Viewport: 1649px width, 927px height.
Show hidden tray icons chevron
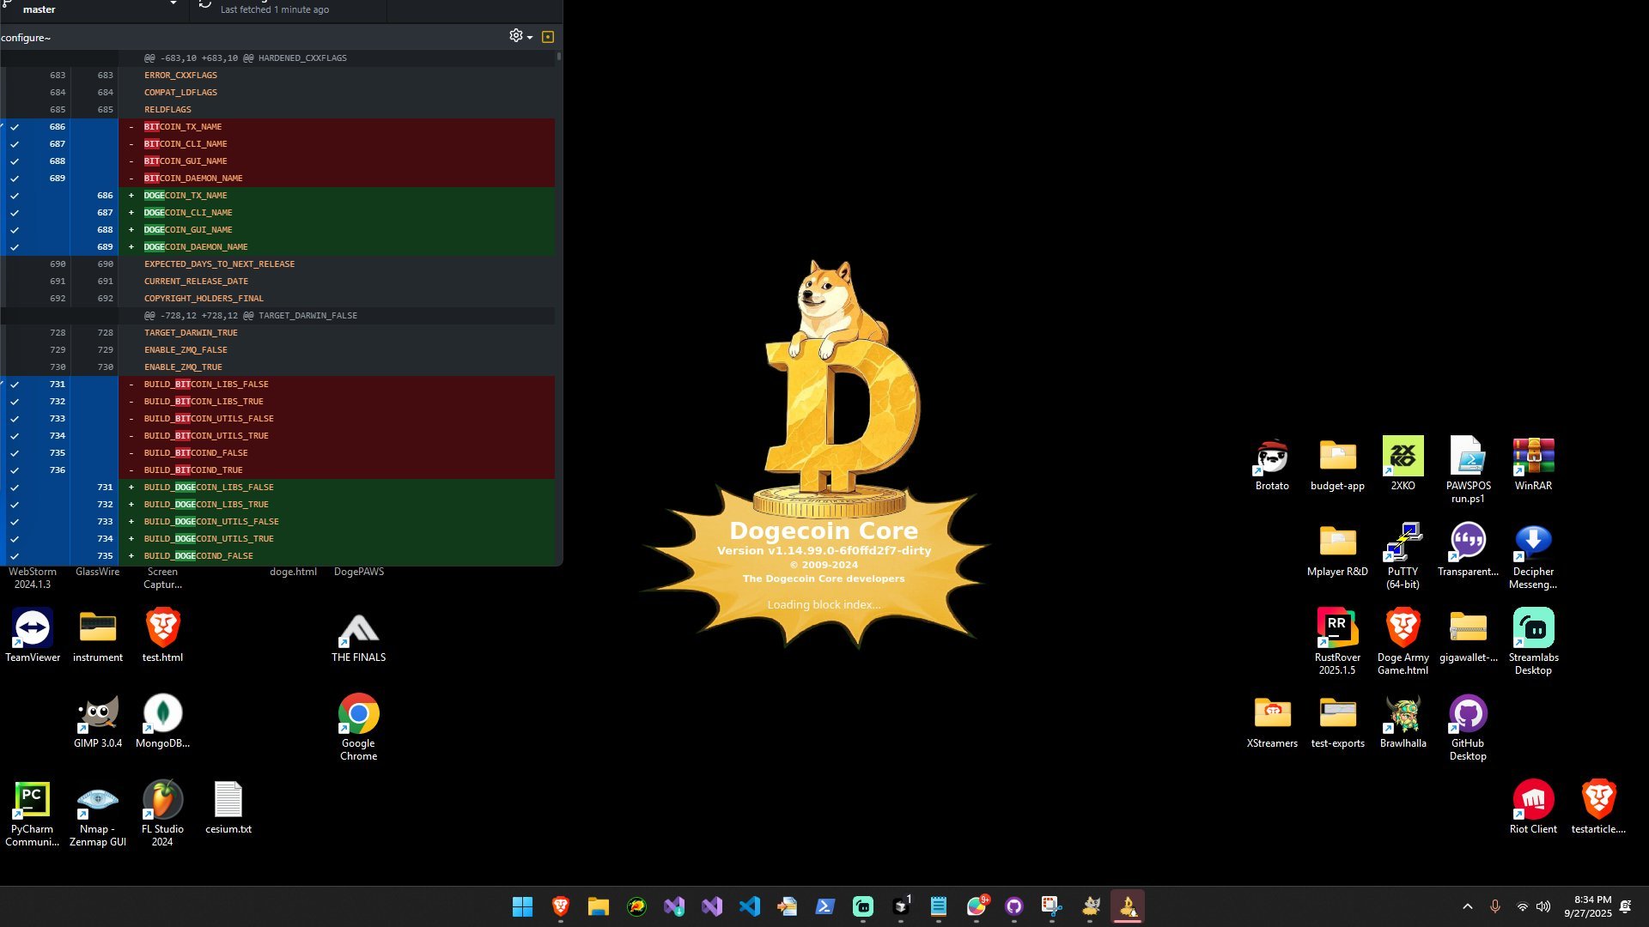1467,906
